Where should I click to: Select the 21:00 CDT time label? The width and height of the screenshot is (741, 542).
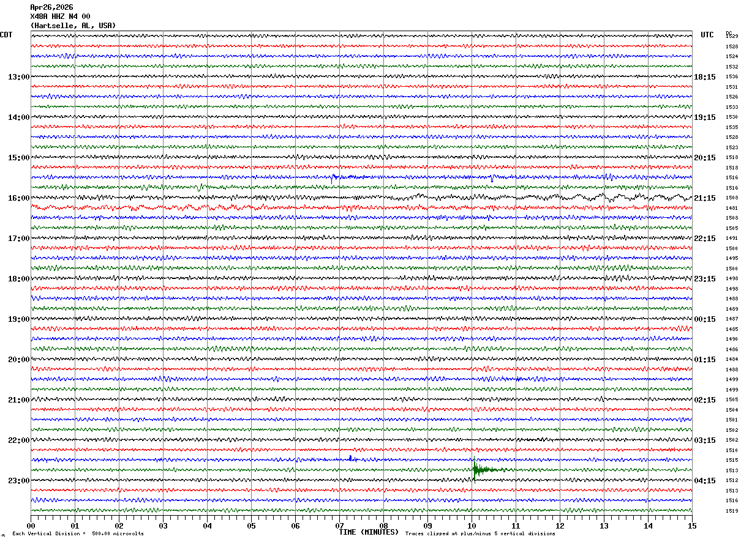18,400
